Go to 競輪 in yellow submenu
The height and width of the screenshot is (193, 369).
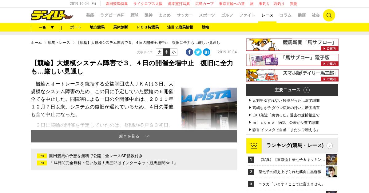(x=205, y=27)
